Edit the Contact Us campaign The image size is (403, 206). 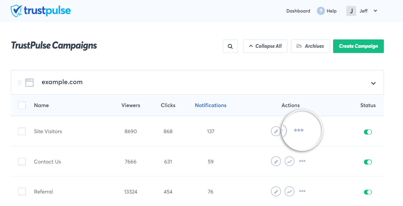(x=276, y=162)
